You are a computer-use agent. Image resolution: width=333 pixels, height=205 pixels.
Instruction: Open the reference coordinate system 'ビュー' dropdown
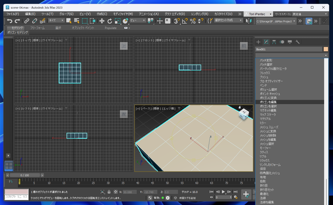click(x=138, y=20)
